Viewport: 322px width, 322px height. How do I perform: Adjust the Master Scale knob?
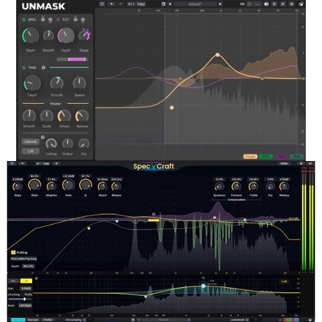click(x=47, y=116)
